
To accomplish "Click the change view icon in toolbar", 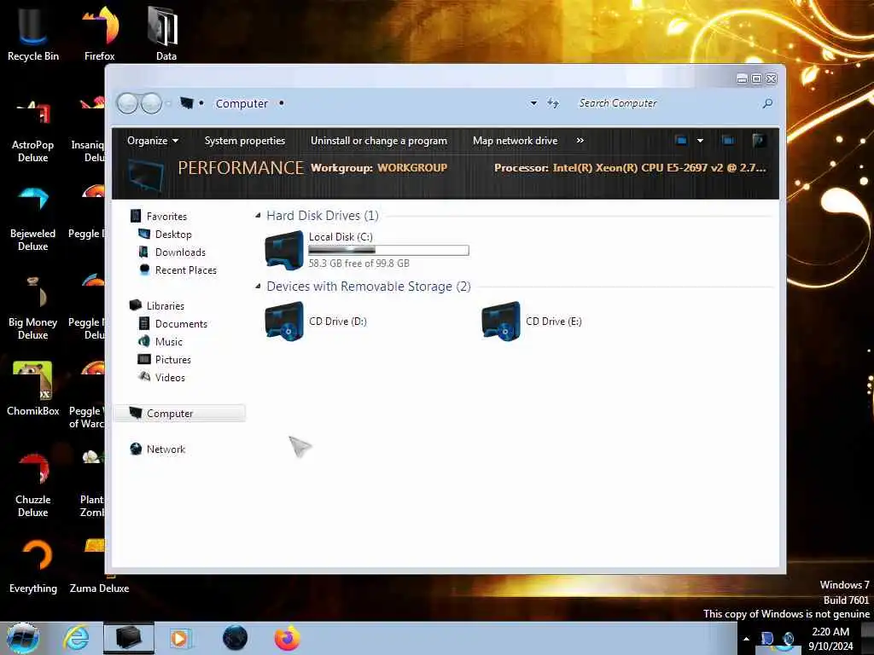I will click(681, 141).
